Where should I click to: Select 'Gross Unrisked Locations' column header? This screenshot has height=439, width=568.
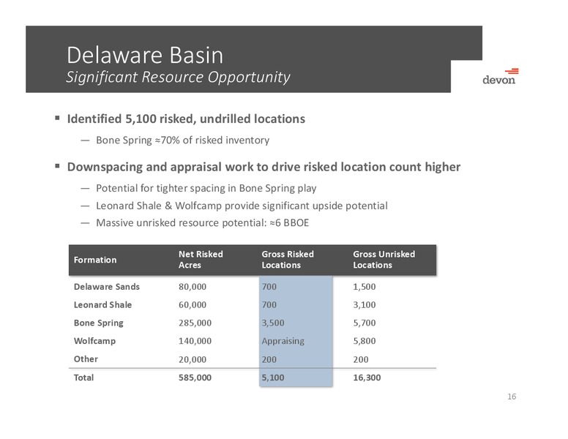click(x=384, y=259)
